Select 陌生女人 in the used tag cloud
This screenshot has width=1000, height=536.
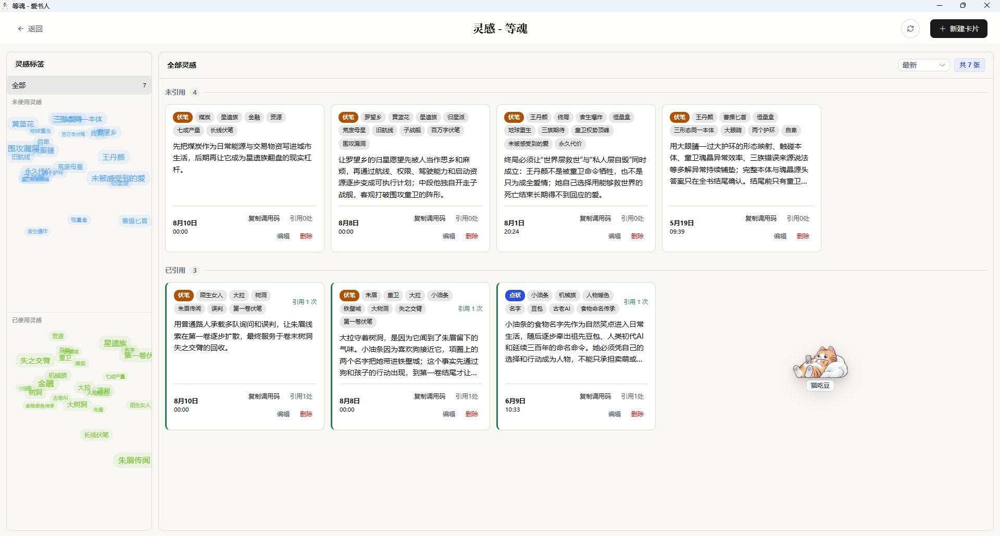click(x=140, y=405)
